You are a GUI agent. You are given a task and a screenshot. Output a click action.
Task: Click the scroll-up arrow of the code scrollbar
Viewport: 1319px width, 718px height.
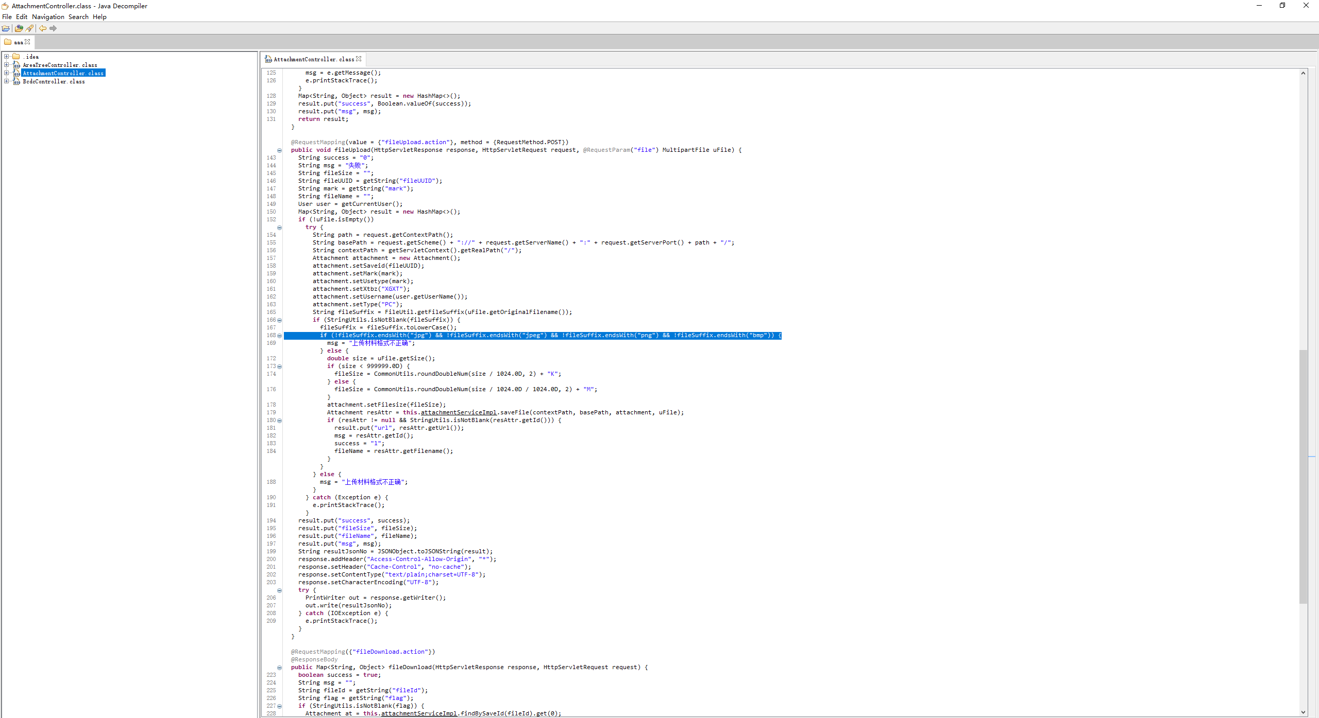[x=1303, y=73]
